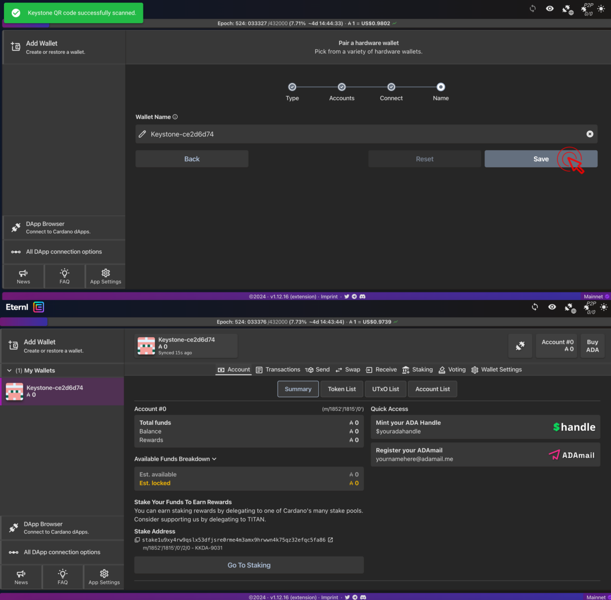Click Go To Staking button
Viewport: 611px width, 600px height.
click(249, 565)
